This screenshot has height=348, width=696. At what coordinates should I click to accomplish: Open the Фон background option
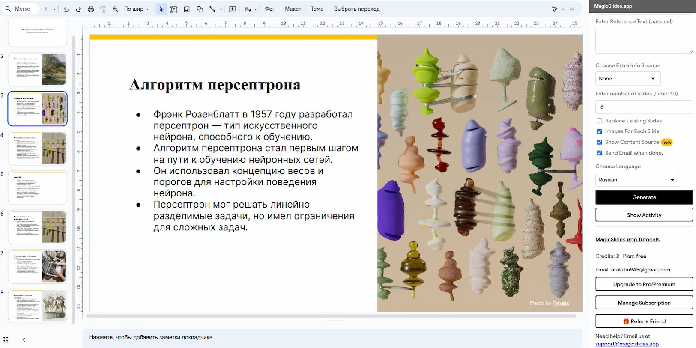pyautogui.click(x=270, y=9)
